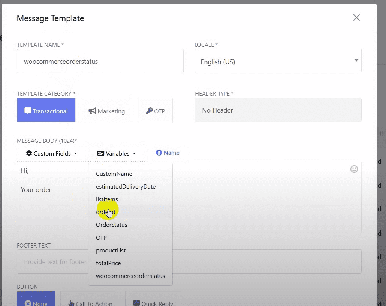Select the None button option
Viewport: 386px width, 306px height.
(36, 301)
